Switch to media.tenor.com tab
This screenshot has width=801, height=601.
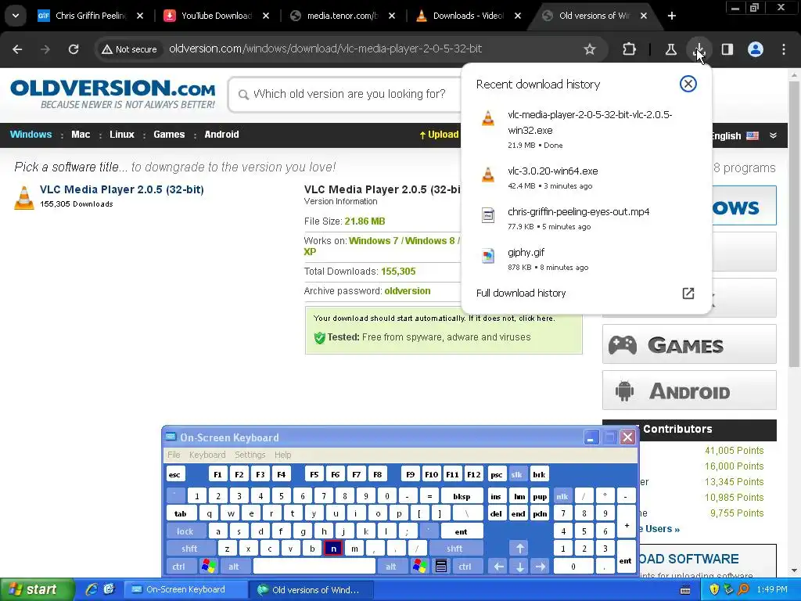coord(342,16)
